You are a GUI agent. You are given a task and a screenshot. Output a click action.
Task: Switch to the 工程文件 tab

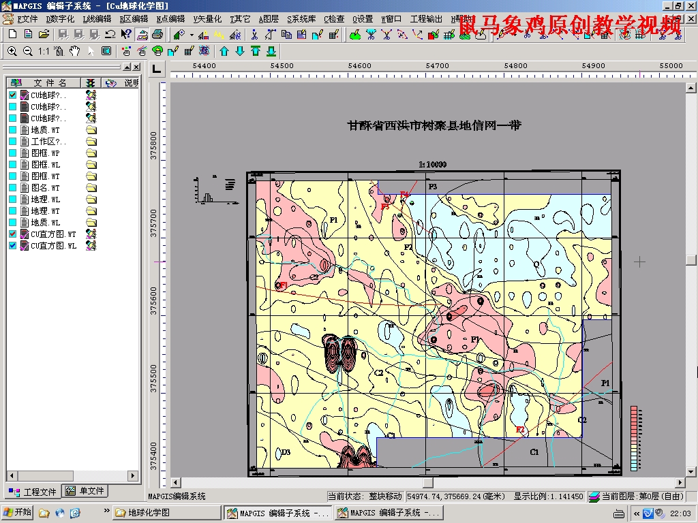click(x=33, y=492)
